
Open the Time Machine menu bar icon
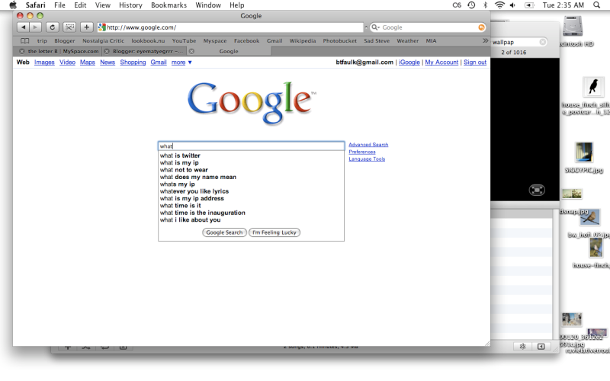coord(471,5)
